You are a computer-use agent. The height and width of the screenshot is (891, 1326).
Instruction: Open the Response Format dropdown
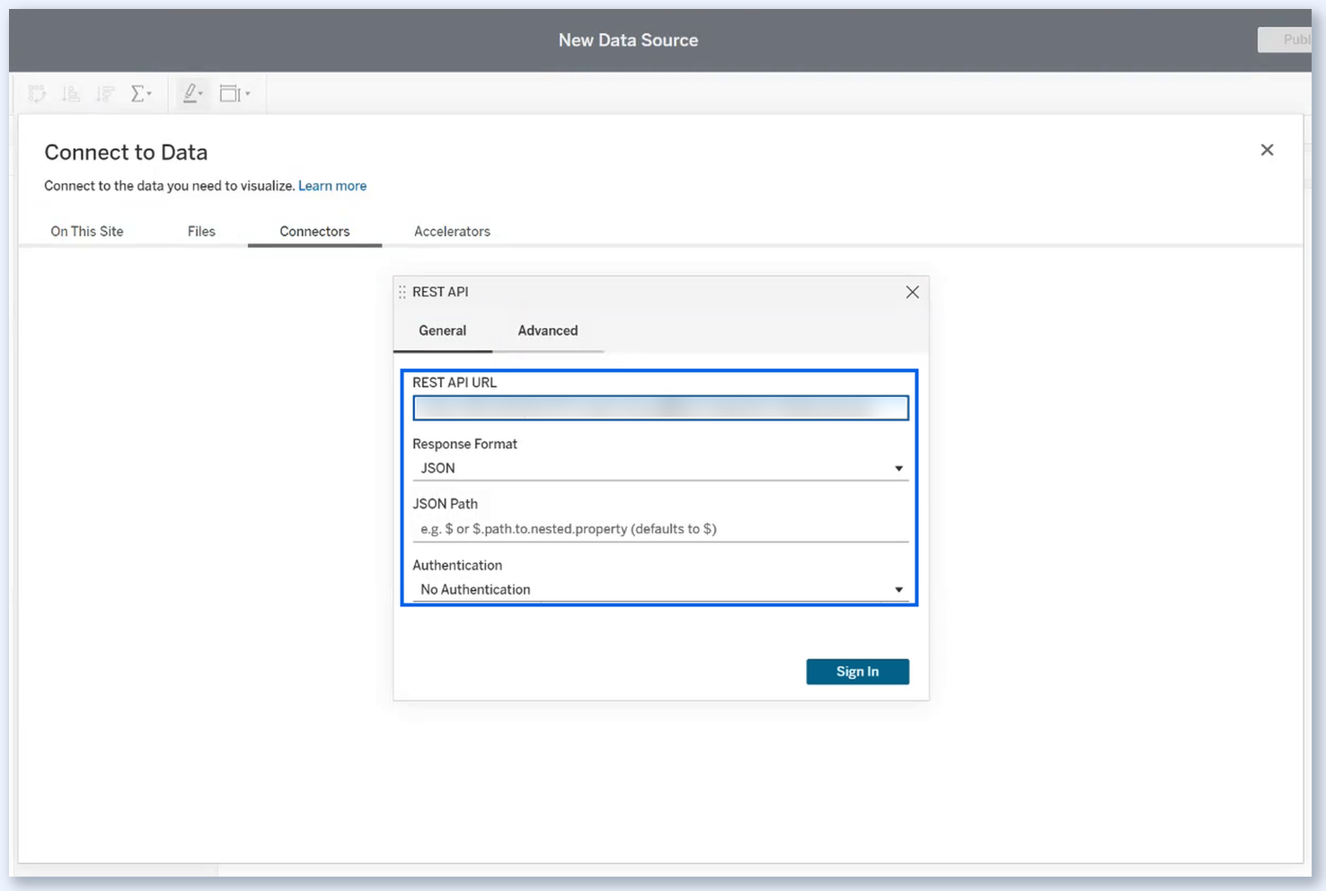(660, 468)
